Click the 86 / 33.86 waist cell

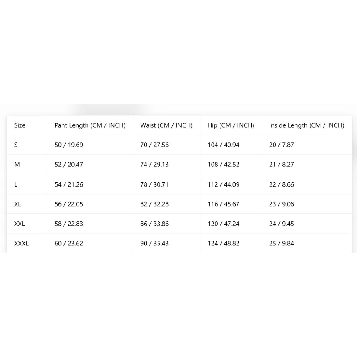154,224
